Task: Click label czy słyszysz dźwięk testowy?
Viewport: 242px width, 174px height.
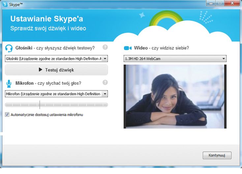Action: coord(65,48)
